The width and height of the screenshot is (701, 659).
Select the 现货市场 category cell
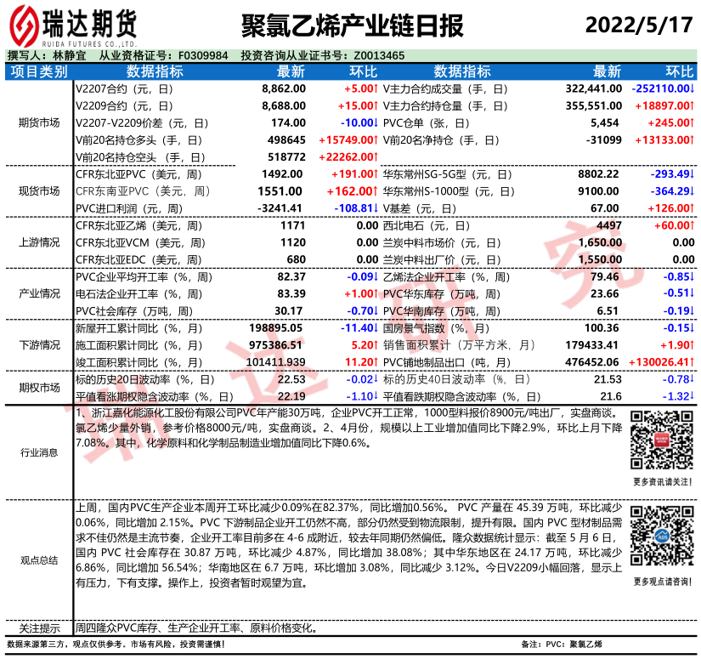[x=39, y=190]
